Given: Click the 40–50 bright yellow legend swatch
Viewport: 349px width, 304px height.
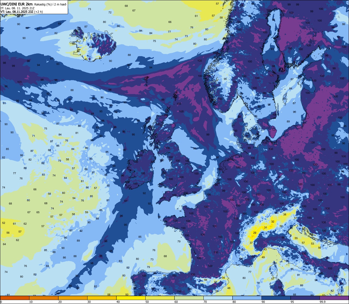Looking at the screenshot, I should [131, 298].
